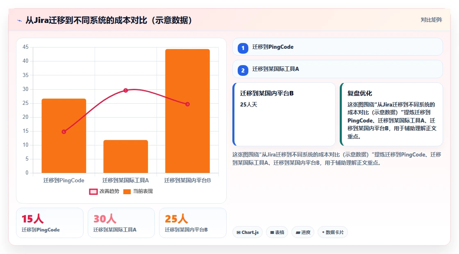Screen dimensions: 459x254
Task: Select the 30人 迁移到某国际工具A data card
Action: pos(121,223)
